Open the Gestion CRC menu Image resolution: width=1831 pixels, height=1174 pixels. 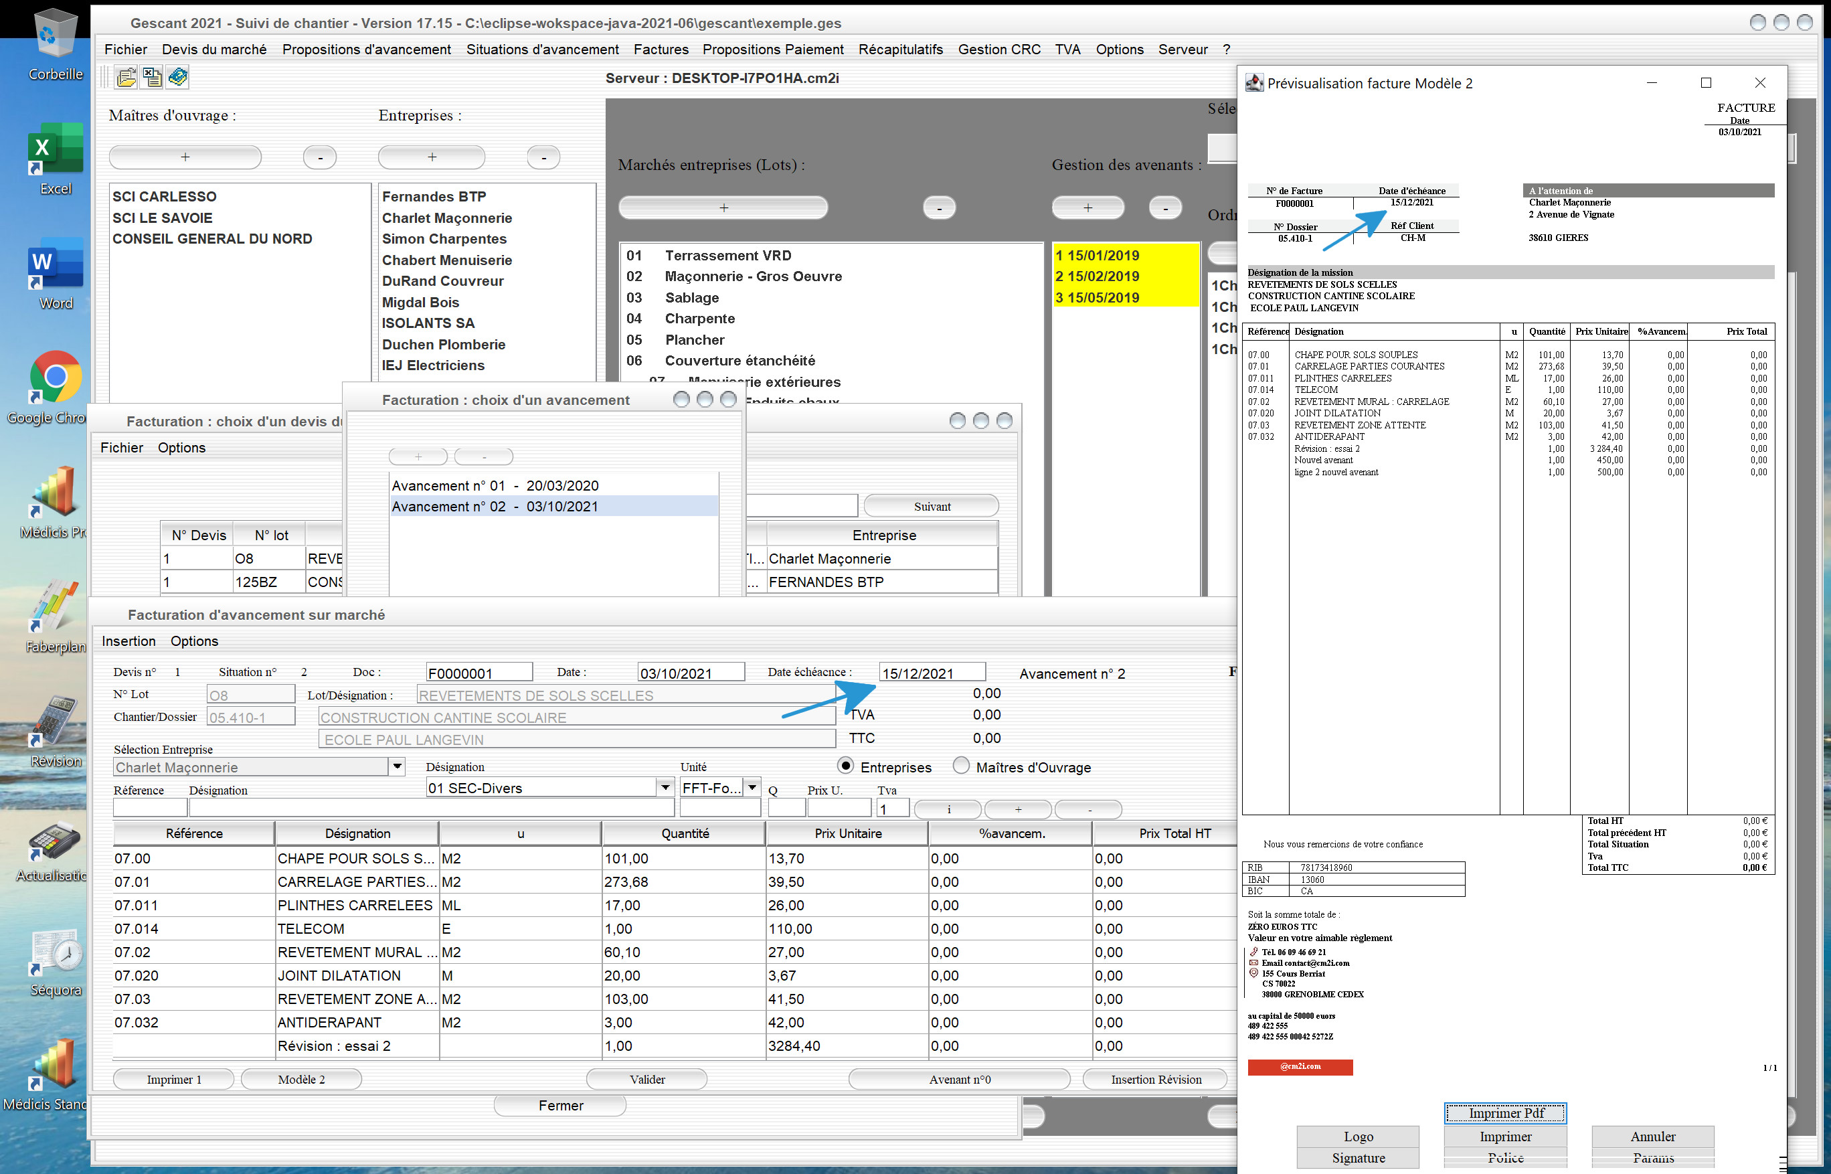pyautogui.click(x=998, y=50)
